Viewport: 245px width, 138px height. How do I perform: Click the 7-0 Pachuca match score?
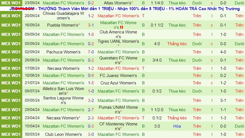(91, 52)
